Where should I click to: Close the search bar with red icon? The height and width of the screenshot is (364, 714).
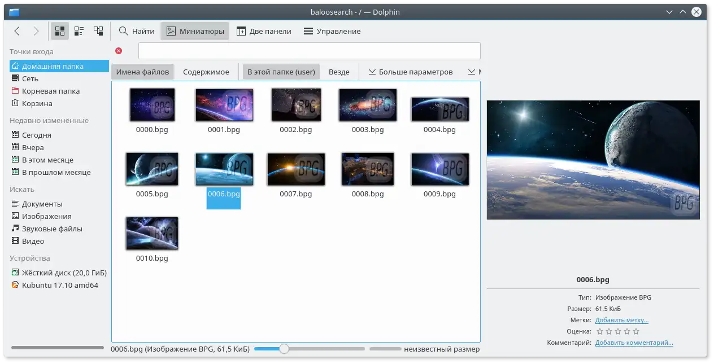click(x=119, y=51)
